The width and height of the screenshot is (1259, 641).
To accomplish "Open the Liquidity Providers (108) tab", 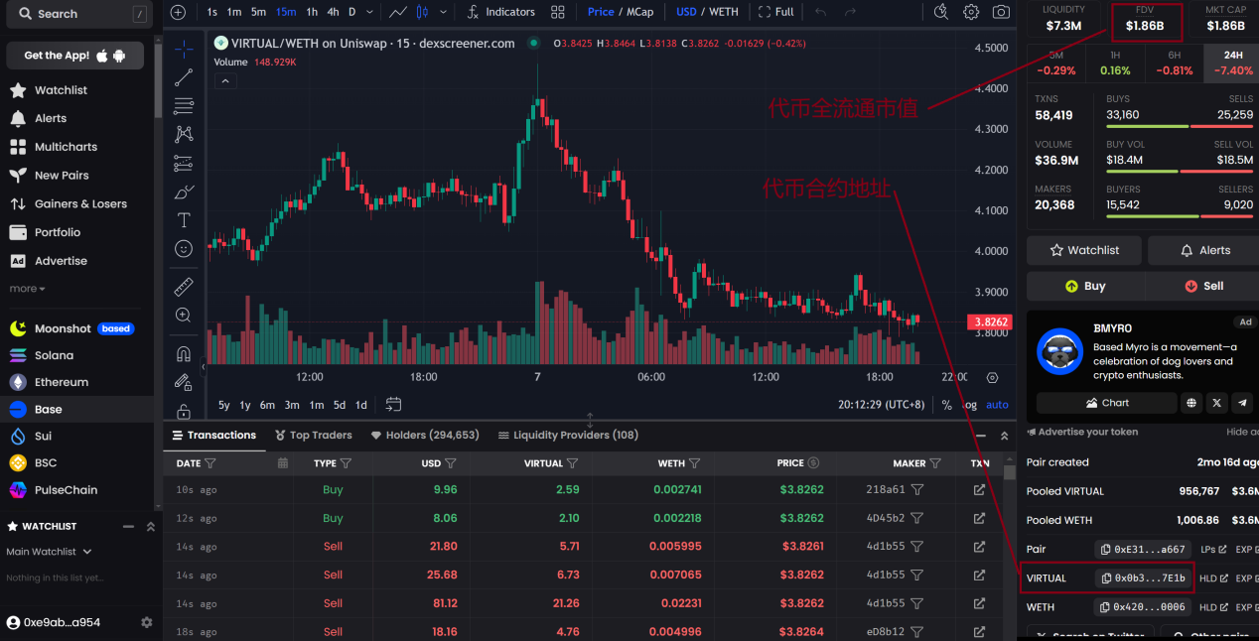I will tap(568, 436).
